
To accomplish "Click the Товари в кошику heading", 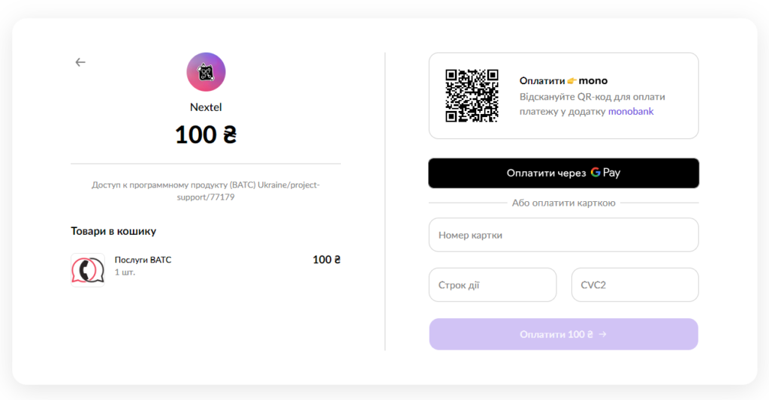I will [x=113, y=231].
